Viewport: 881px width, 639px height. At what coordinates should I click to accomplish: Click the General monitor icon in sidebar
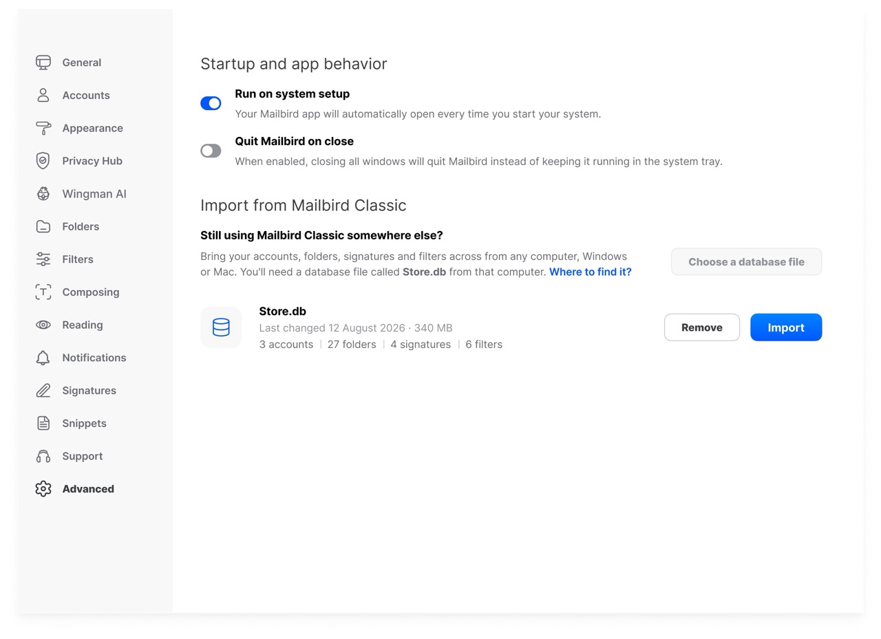43,63
